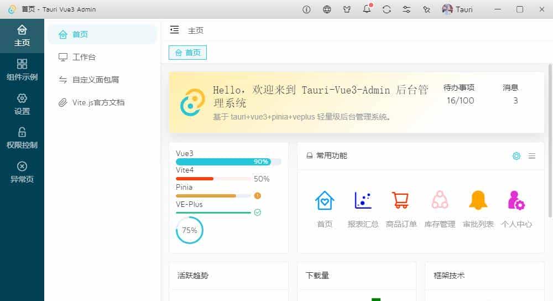Screen dimensions: 553x301
Task: Click the tauri+vue3+pinia+veplus subtitle
Action: 302,117
